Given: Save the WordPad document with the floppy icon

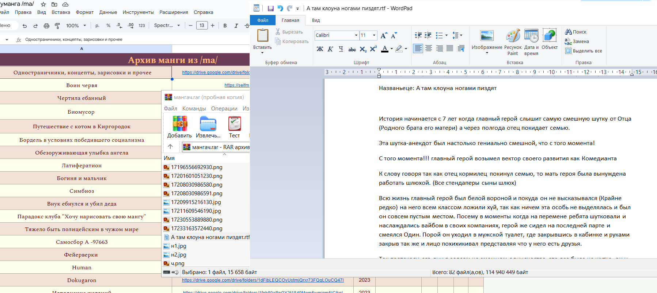Looking at the screenshot, I should tap(271, 8).
